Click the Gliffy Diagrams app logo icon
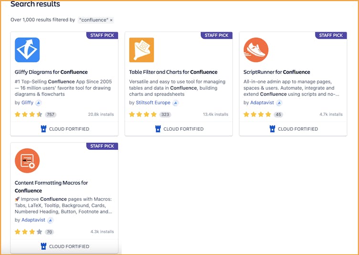The width and height of the screenshot is (359, 255). coord(27,50)
